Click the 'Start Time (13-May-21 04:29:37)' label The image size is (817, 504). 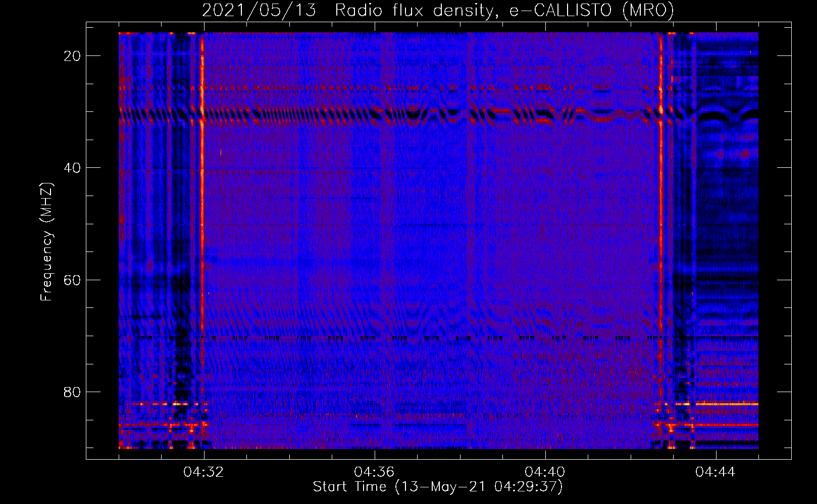coord(438,487)
